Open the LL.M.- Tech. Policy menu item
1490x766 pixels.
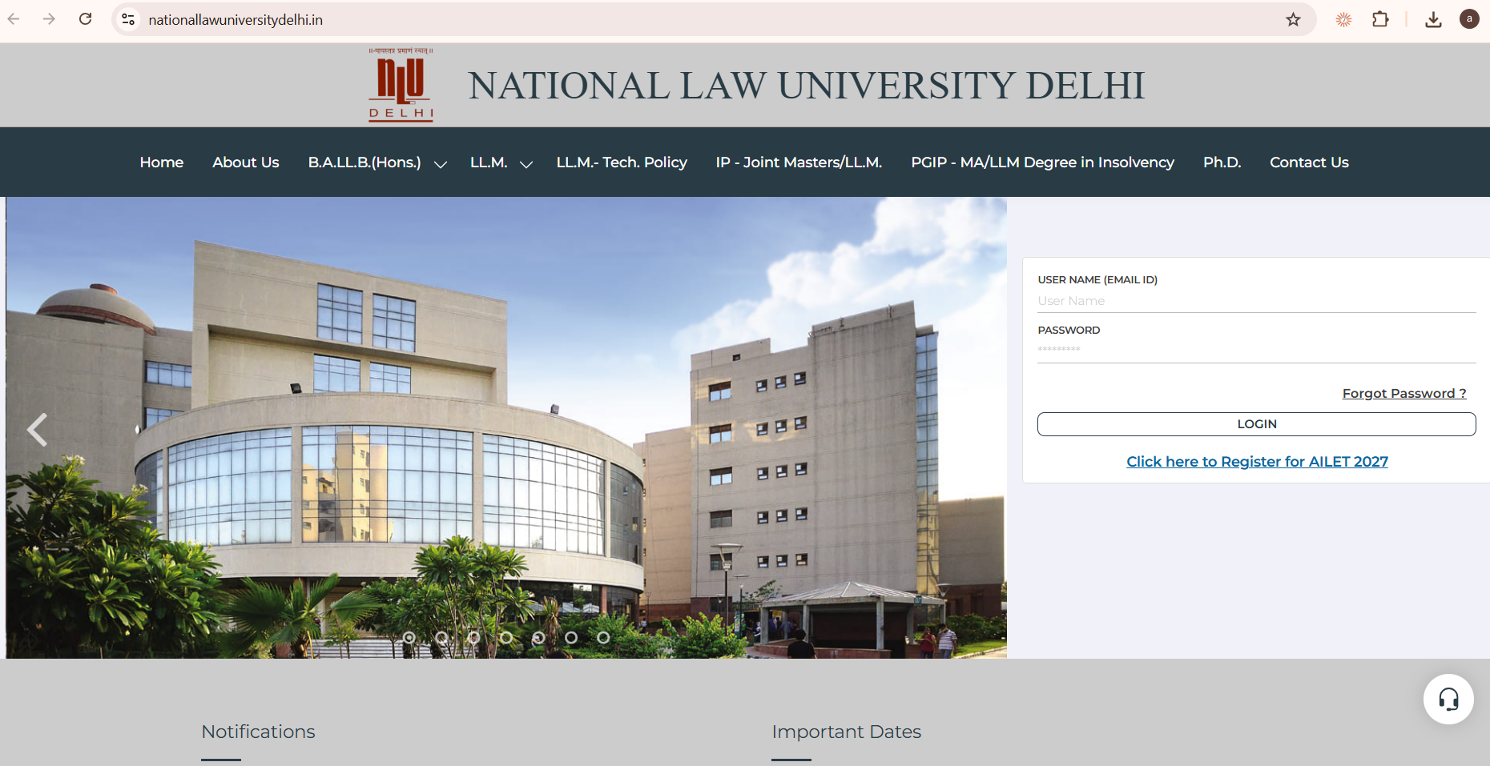[x=622, y=162]
